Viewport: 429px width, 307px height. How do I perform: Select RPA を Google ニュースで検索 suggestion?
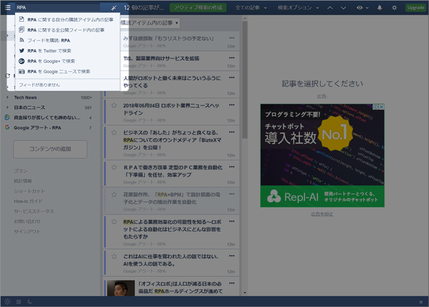pos(59,71)
